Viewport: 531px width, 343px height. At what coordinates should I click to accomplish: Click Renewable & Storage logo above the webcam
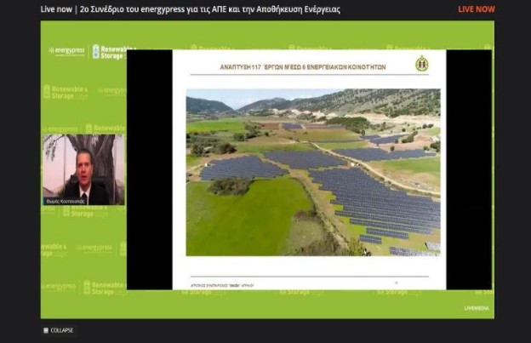point(66,92)
